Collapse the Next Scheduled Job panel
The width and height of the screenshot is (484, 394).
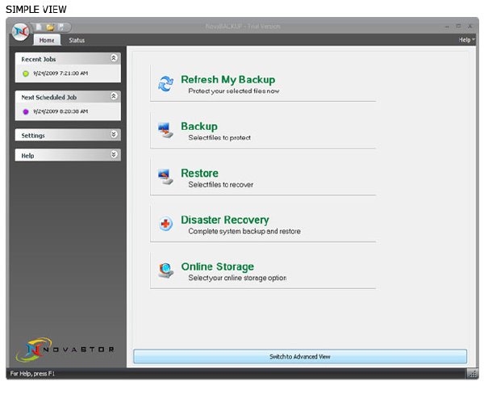pos(114,96)
